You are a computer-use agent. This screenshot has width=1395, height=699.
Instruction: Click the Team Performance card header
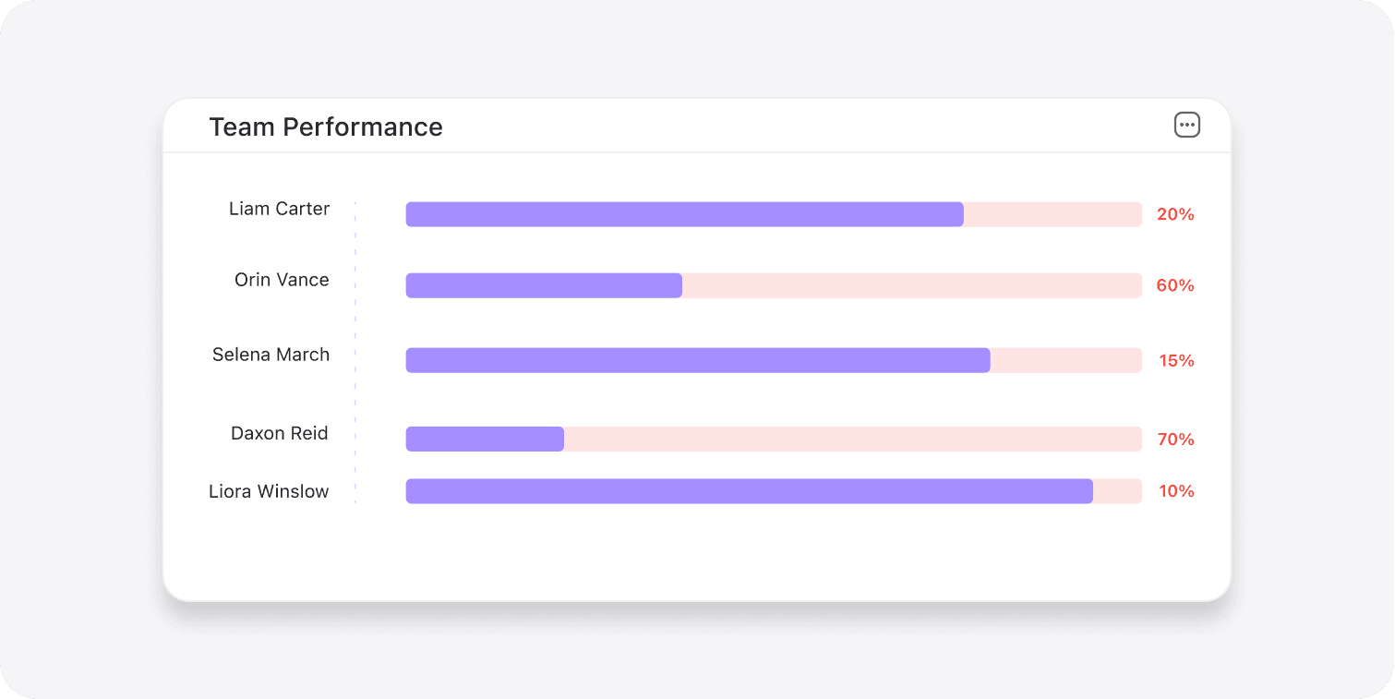point(326,127)
